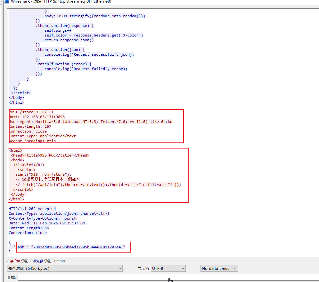The height and width of the screenshot is (282, 319).
Task: Click the console.log('Request successful') line
Action: (89, 54)
